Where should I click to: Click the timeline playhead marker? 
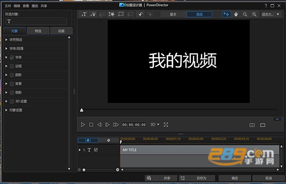[x=121, y=142]
